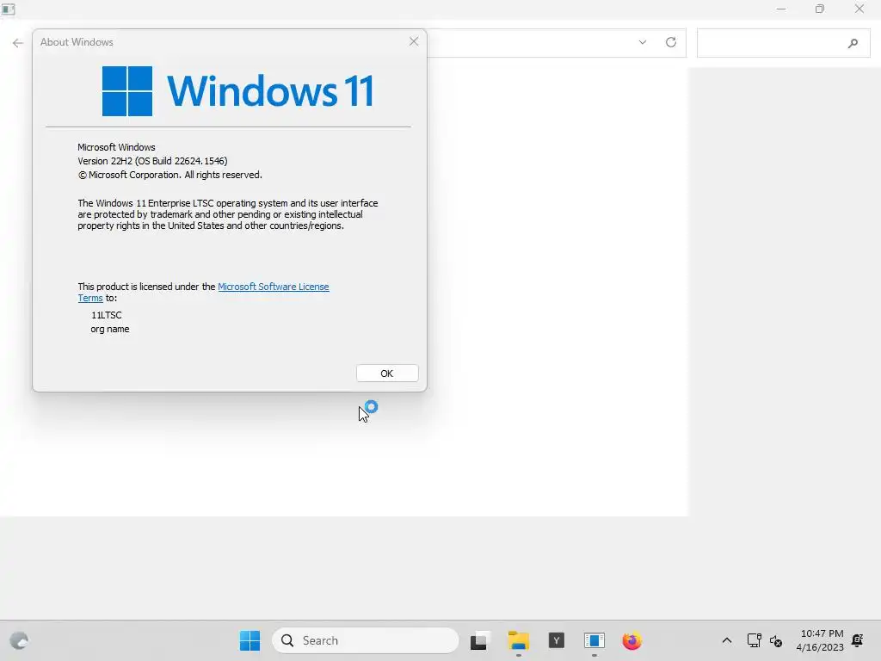This screenshot has width=881, height=661.
Task: Open the notifications bell icon
Action: point(858,640)
